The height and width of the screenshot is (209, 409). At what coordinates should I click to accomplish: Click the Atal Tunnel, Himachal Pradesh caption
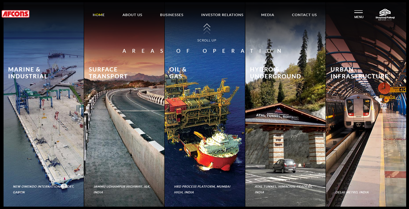(x=283, y=189)
